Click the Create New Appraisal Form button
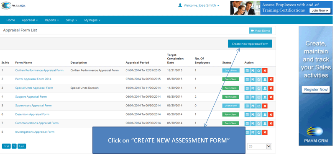 [250, 44]
